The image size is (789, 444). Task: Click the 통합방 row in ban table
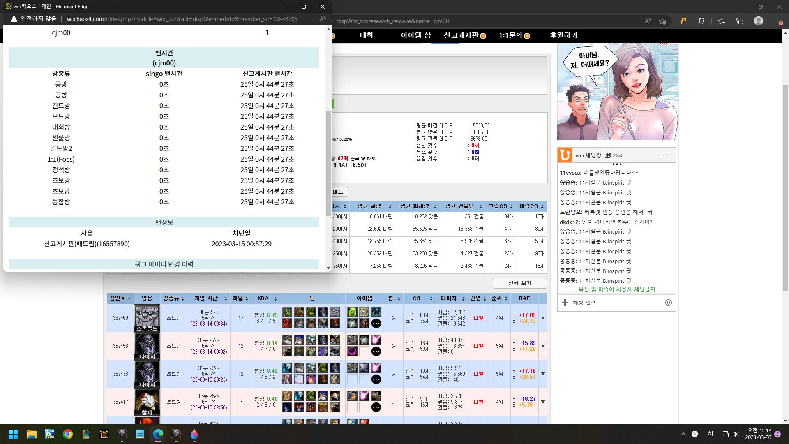164,202
